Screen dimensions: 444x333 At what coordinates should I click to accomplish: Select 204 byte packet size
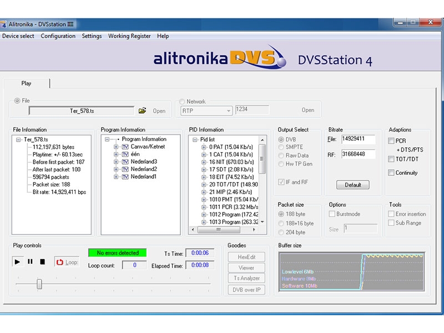point(281,232)
